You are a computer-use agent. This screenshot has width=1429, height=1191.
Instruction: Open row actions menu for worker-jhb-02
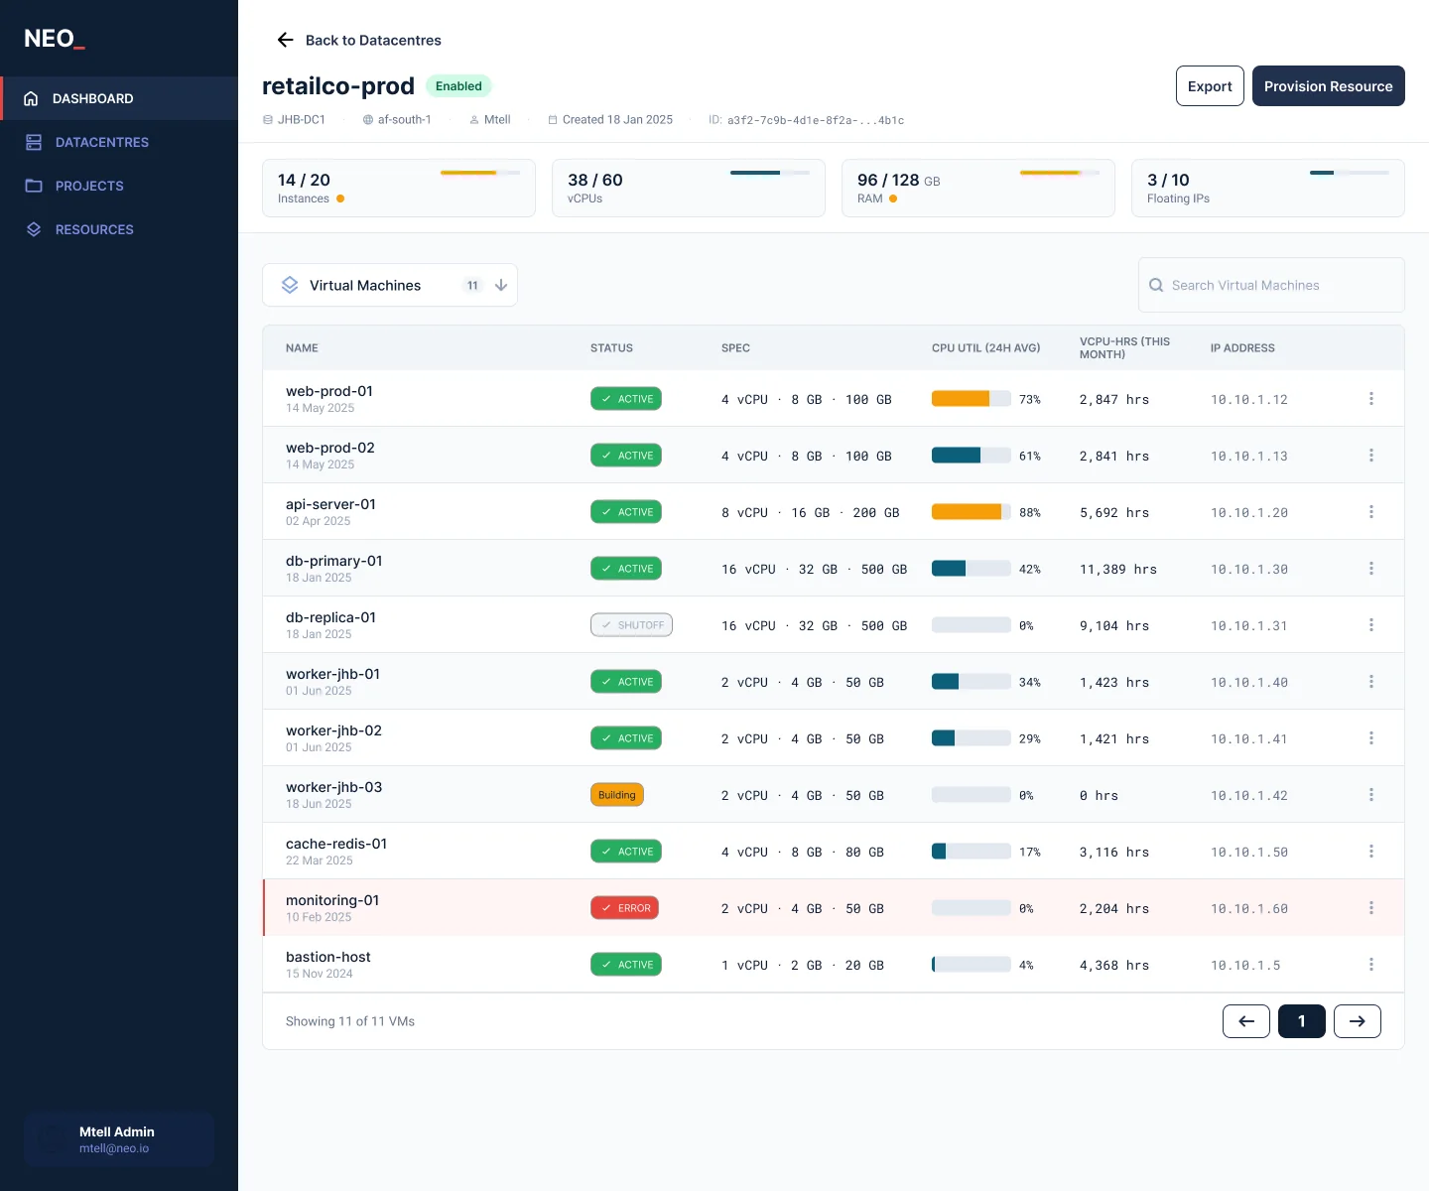point(1371,738)
